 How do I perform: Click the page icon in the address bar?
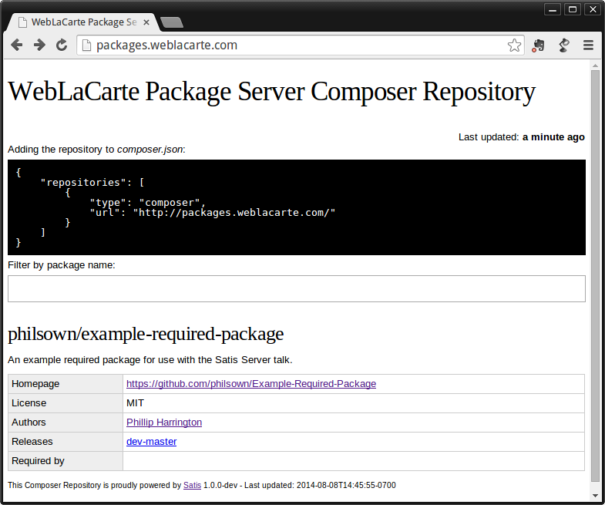pyautogui.click(x=87, y=45)
